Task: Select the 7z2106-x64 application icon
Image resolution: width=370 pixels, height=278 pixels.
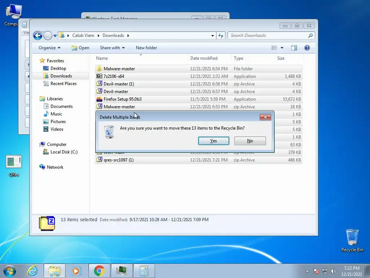Action: [99, 76]
